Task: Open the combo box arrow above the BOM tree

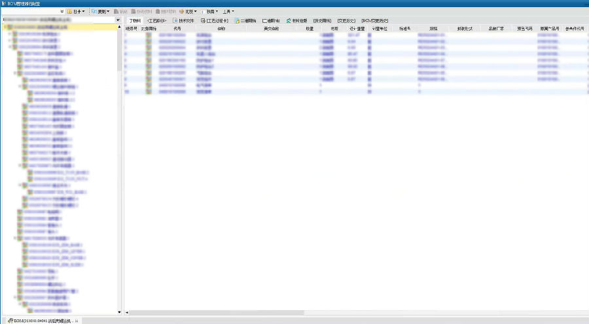Action: pos(118,20)
